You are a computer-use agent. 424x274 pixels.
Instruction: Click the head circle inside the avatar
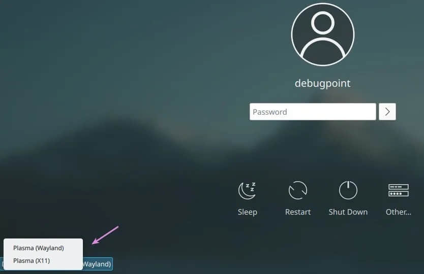click(x=323, y=23)
